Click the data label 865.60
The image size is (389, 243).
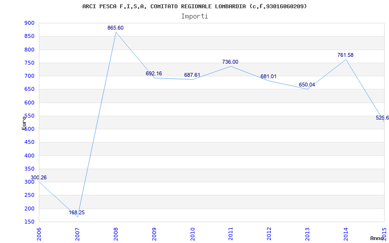(115, 28)
